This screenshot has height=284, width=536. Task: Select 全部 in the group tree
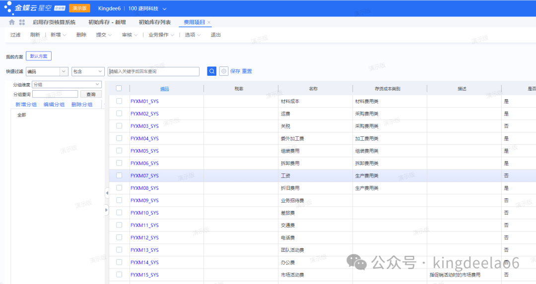[22, 115]
